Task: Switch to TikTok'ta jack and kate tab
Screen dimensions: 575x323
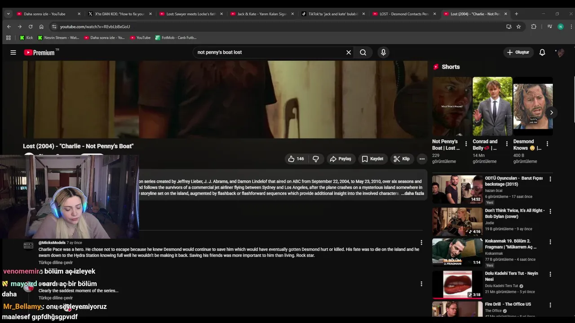Action: (333, 14)
